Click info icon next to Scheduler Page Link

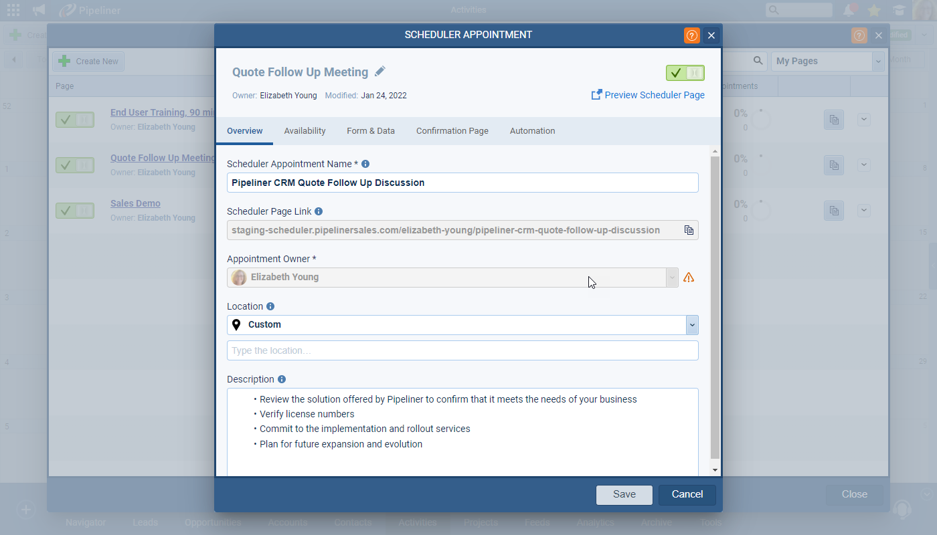319,211
